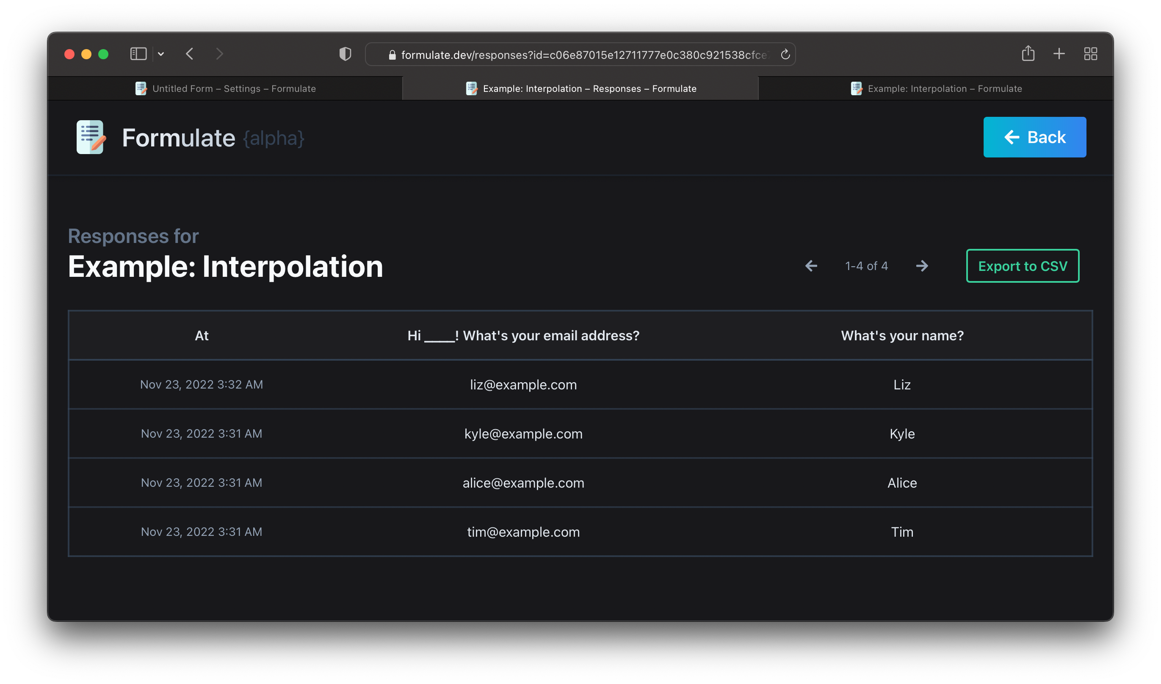
Task: Go to previous page of responses
Action: [x=811, y=266]
